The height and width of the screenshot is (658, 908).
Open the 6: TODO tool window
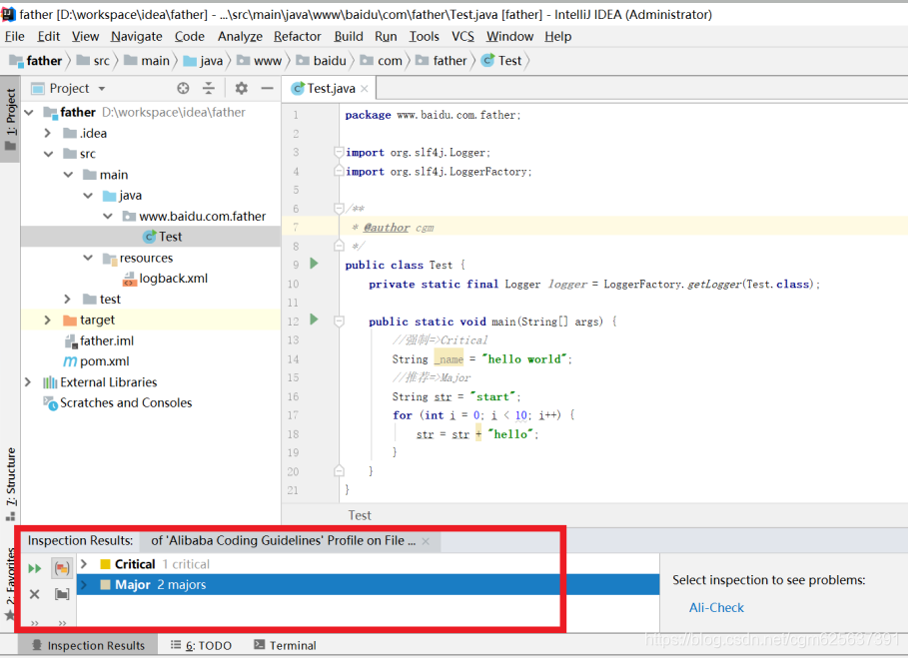pyautogui.click(x=202, y=645)
